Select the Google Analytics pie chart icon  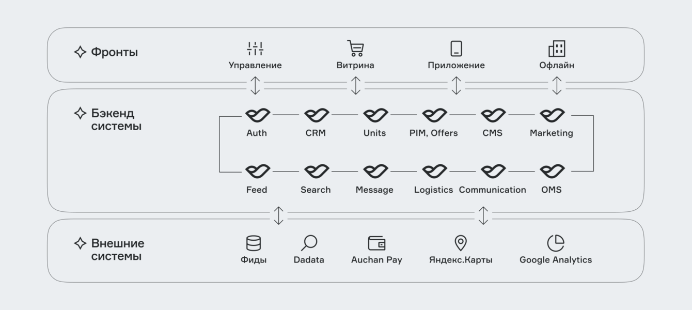556,243
